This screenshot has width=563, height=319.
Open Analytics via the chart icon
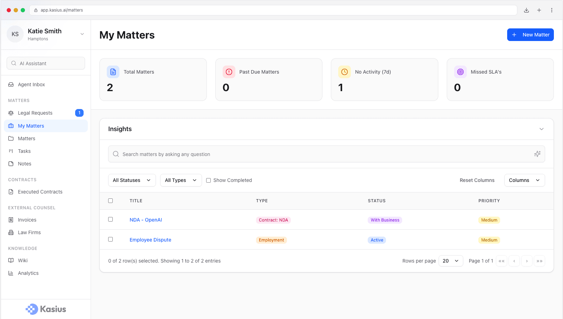tap(12, 273)
